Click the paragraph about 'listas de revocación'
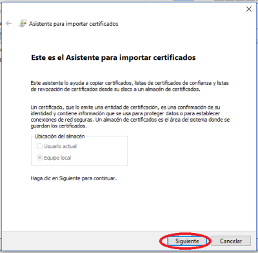This screenshot has height=253, width=258. pyautogui.click(x=130, y=86)
